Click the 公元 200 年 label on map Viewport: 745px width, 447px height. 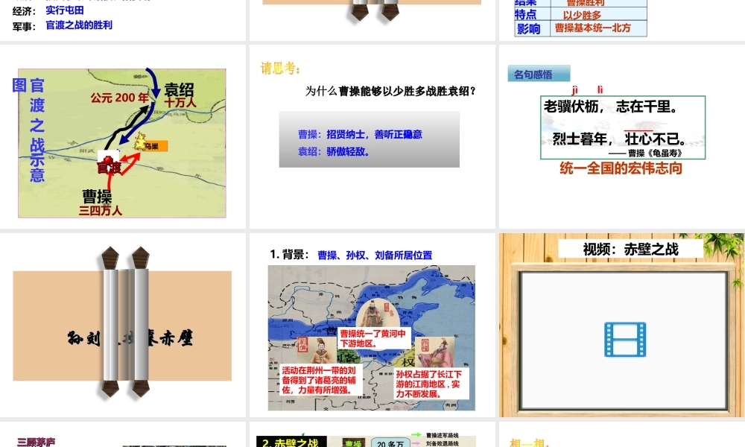coord(120,98)
